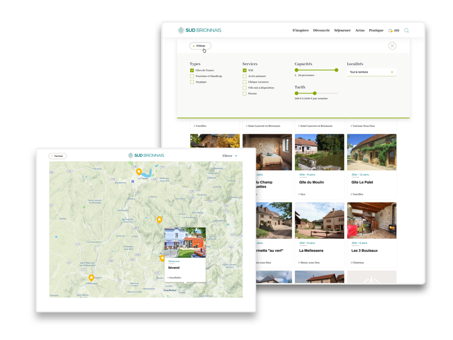Click La Mellessens house photo
The image size is (453, 340).
pyautogui.click(x=319, y=220)
